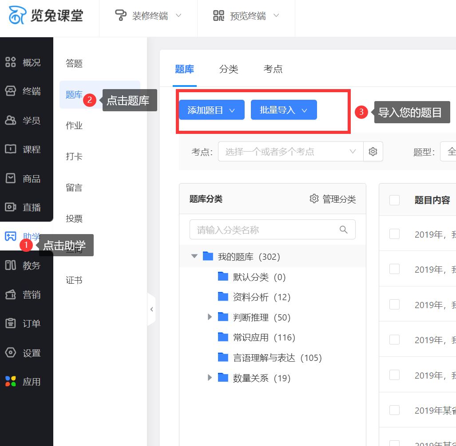Collapse the secondary menu with the arrow handle
The width and height of the screenshot is (456, 446).
click(151, 309)
